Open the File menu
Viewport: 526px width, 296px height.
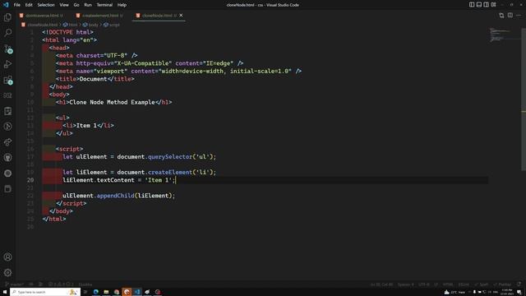[16, 5]
